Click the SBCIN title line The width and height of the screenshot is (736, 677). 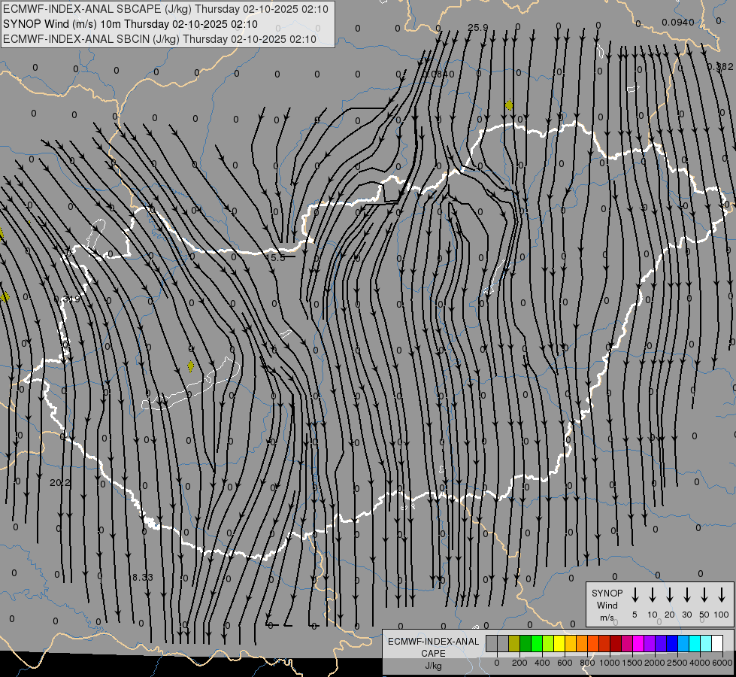point(159,39)
